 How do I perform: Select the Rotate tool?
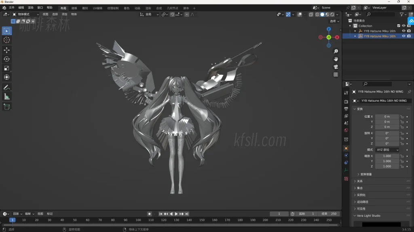(x=7, y=59)
